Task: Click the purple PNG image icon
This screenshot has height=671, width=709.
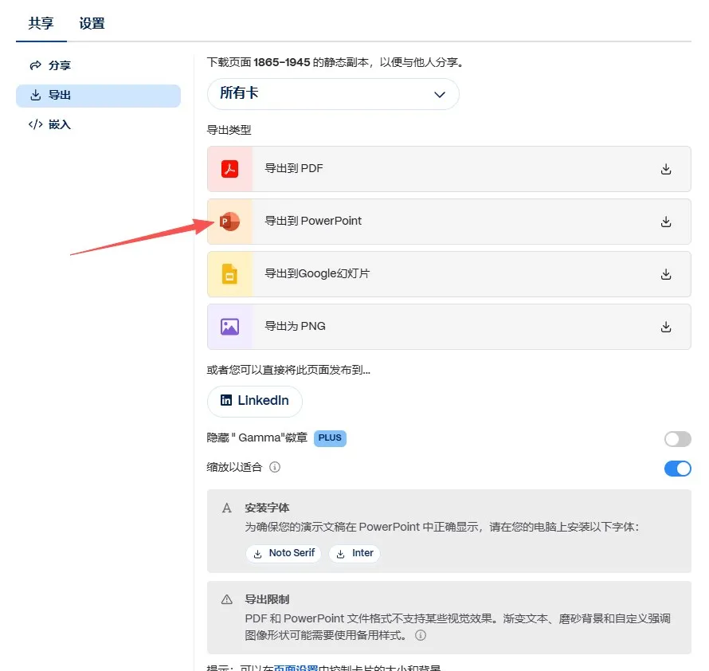Action: [x=229, y=327]
